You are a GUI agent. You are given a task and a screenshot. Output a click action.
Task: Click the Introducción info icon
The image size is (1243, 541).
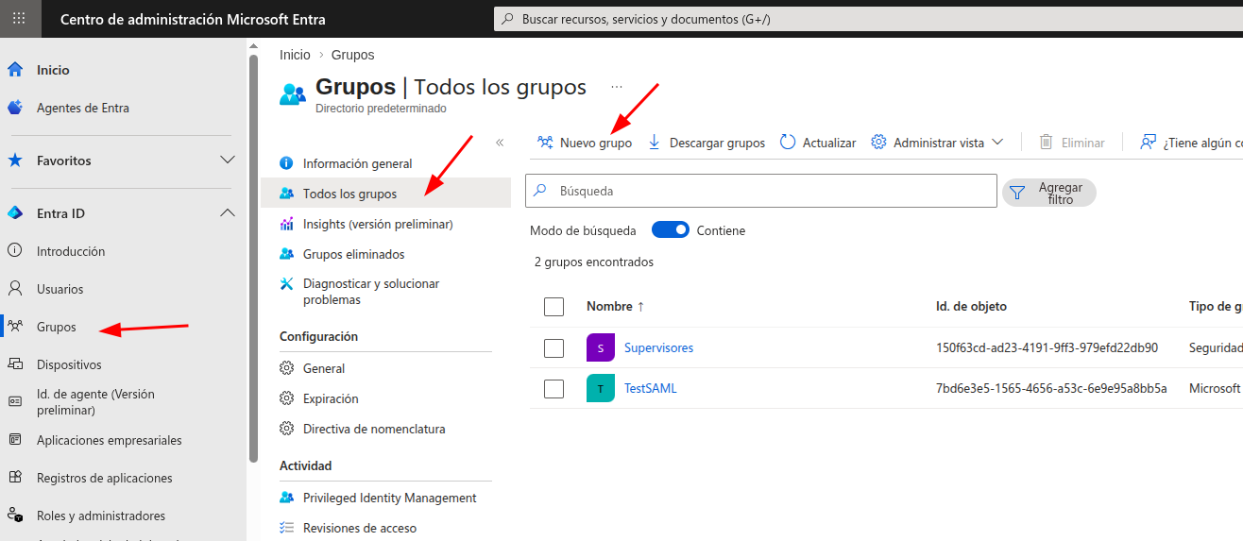[15, 251]
